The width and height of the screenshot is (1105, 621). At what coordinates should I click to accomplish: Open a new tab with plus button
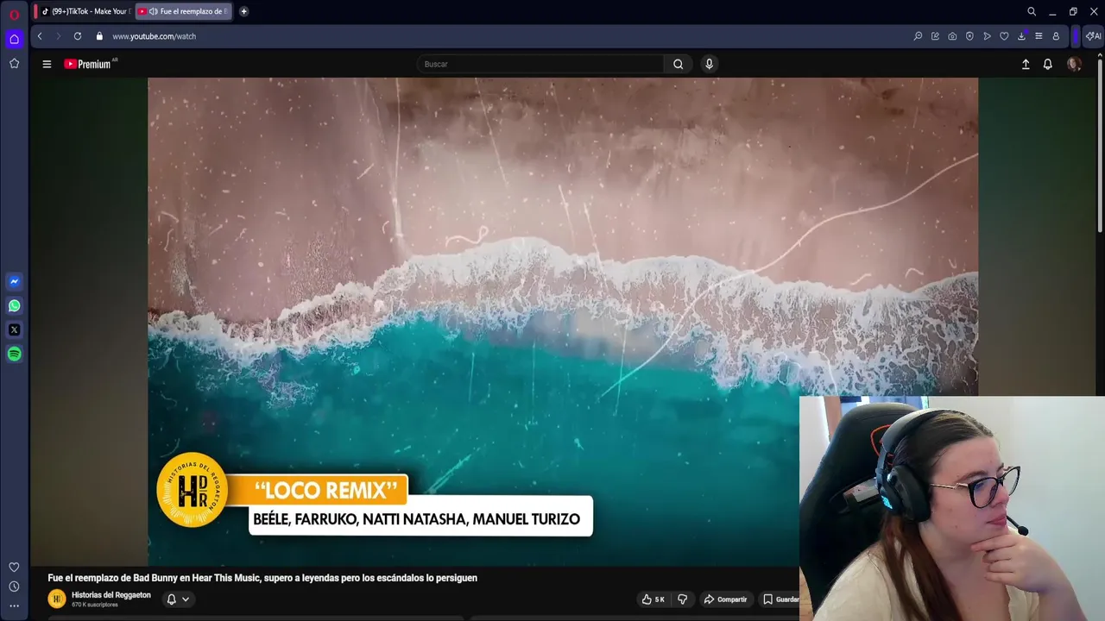(243, 11)
